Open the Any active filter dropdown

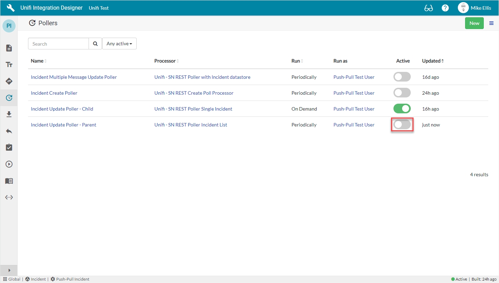[119, 44]
